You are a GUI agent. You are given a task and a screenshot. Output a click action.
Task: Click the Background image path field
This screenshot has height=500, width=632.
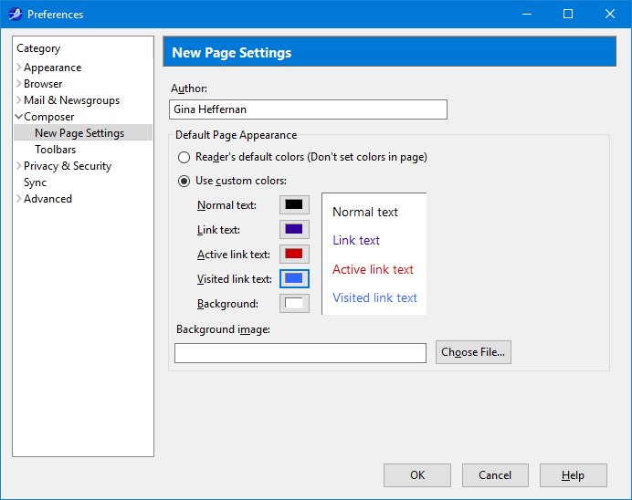300,353
